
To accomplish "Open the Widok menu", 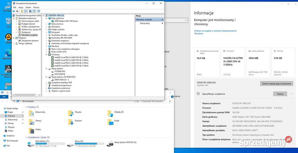I will click(28, 7).
